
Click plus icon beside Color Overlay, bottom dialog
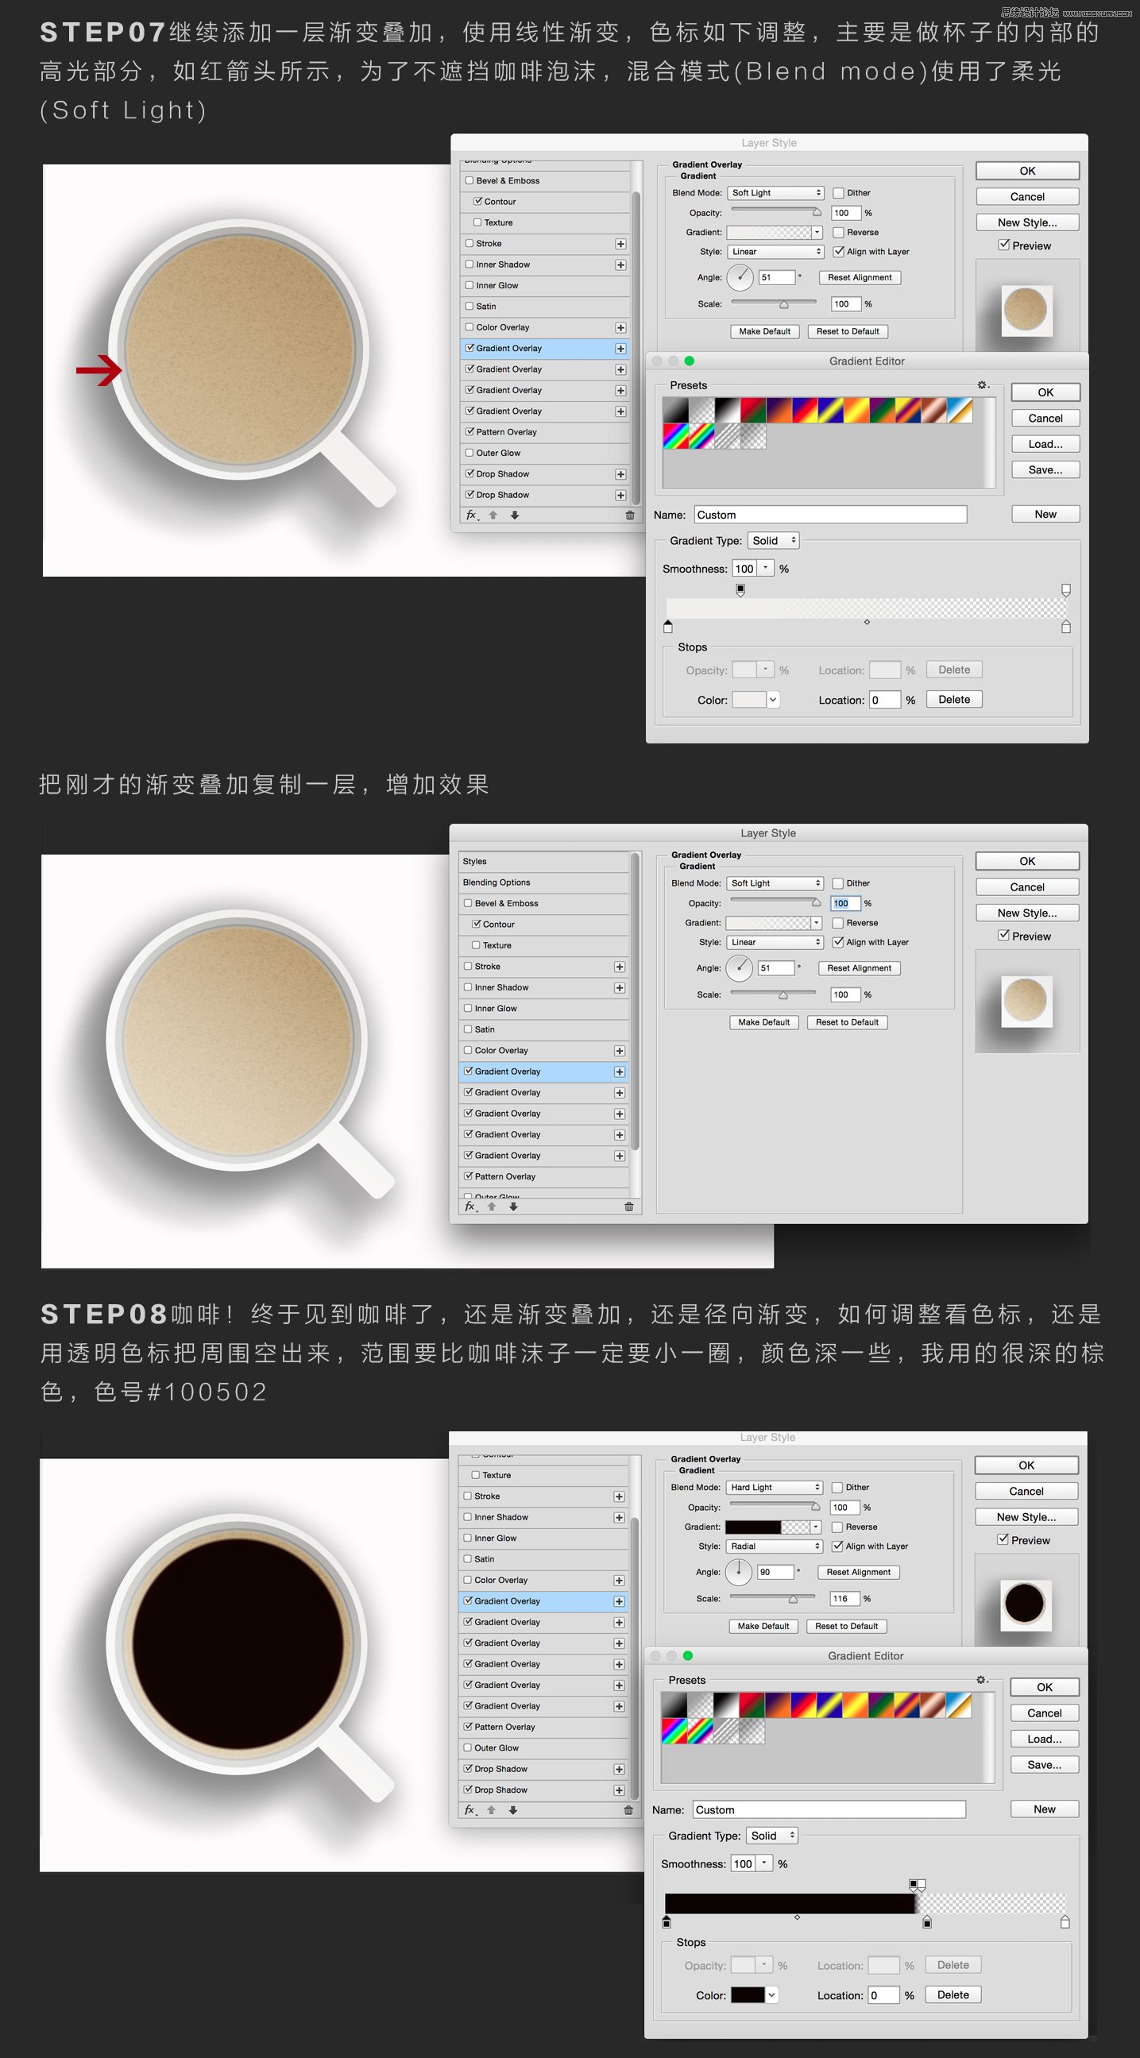[619, 1581]
